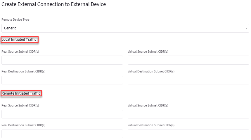This screenshot has height=140, width=251.
Task: Click Virtual Destination Subnet CIDR(s) label in Local section
Action: coord(151,71)
